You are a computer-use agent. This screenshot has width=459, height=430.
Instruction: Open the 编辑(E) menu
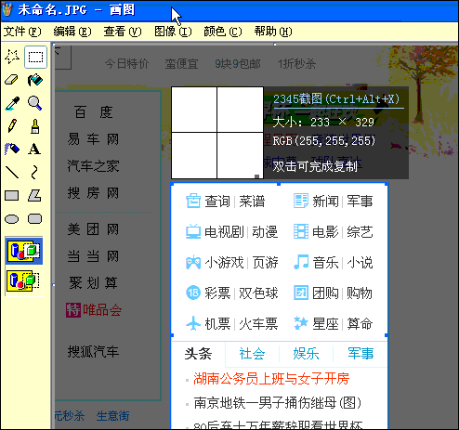click(72, 32)
